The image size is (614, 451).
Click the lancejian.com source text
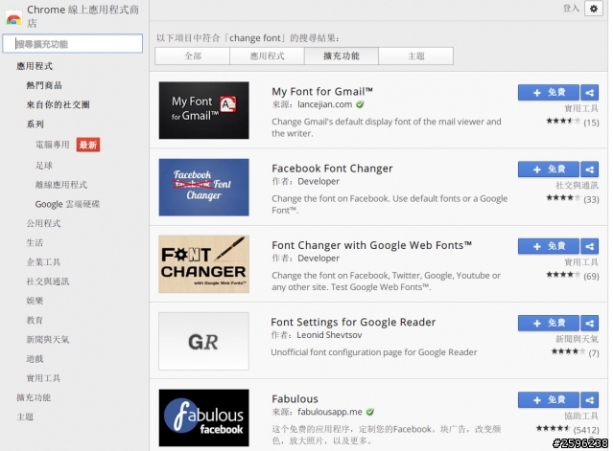click(324, 104)
